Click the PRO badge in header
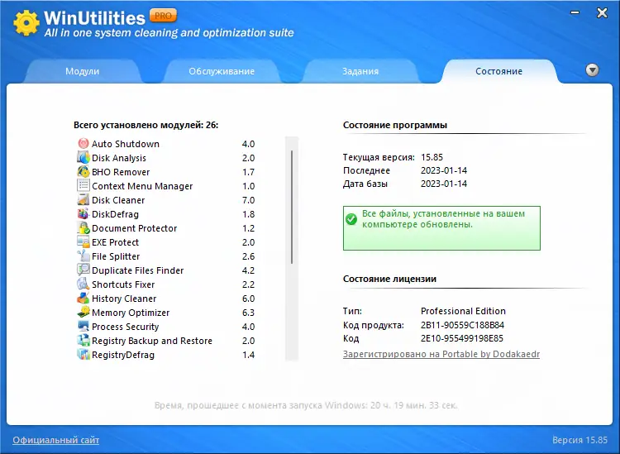 coord(163,16)
